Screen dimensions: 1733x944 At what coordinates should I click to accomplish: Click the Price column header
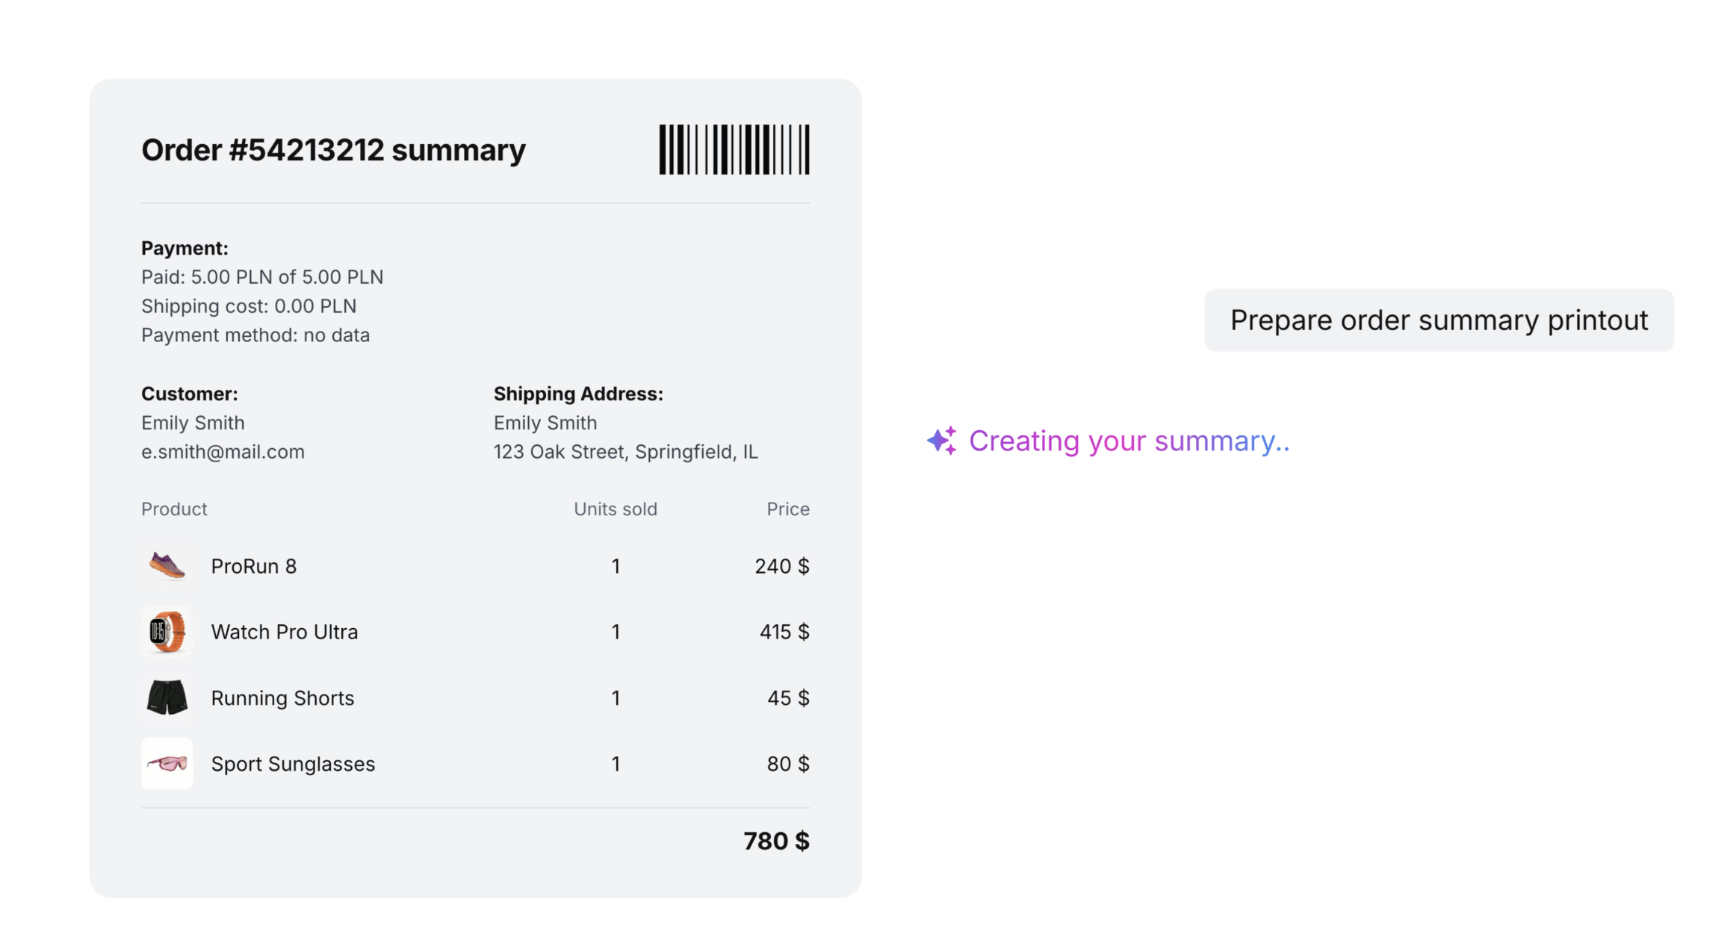(788, 509)
